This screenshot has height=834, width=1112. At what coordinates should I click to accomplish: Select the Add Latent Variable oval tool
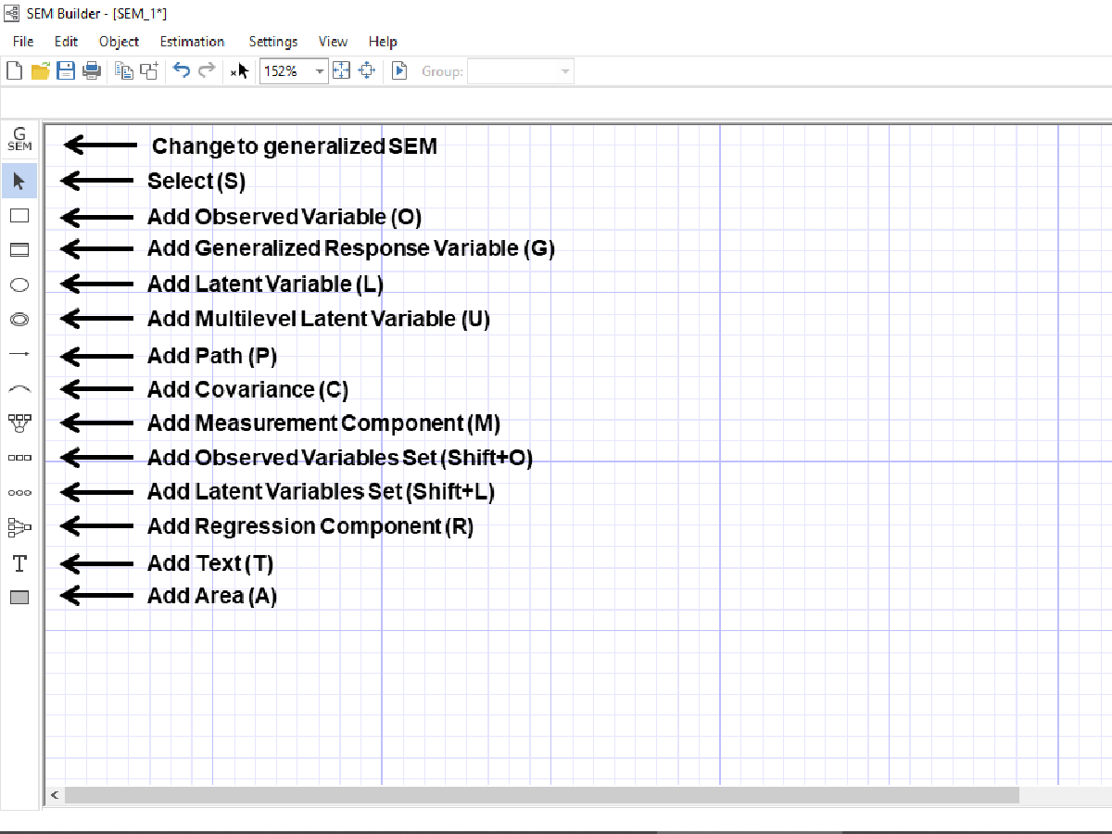point(19,285)
